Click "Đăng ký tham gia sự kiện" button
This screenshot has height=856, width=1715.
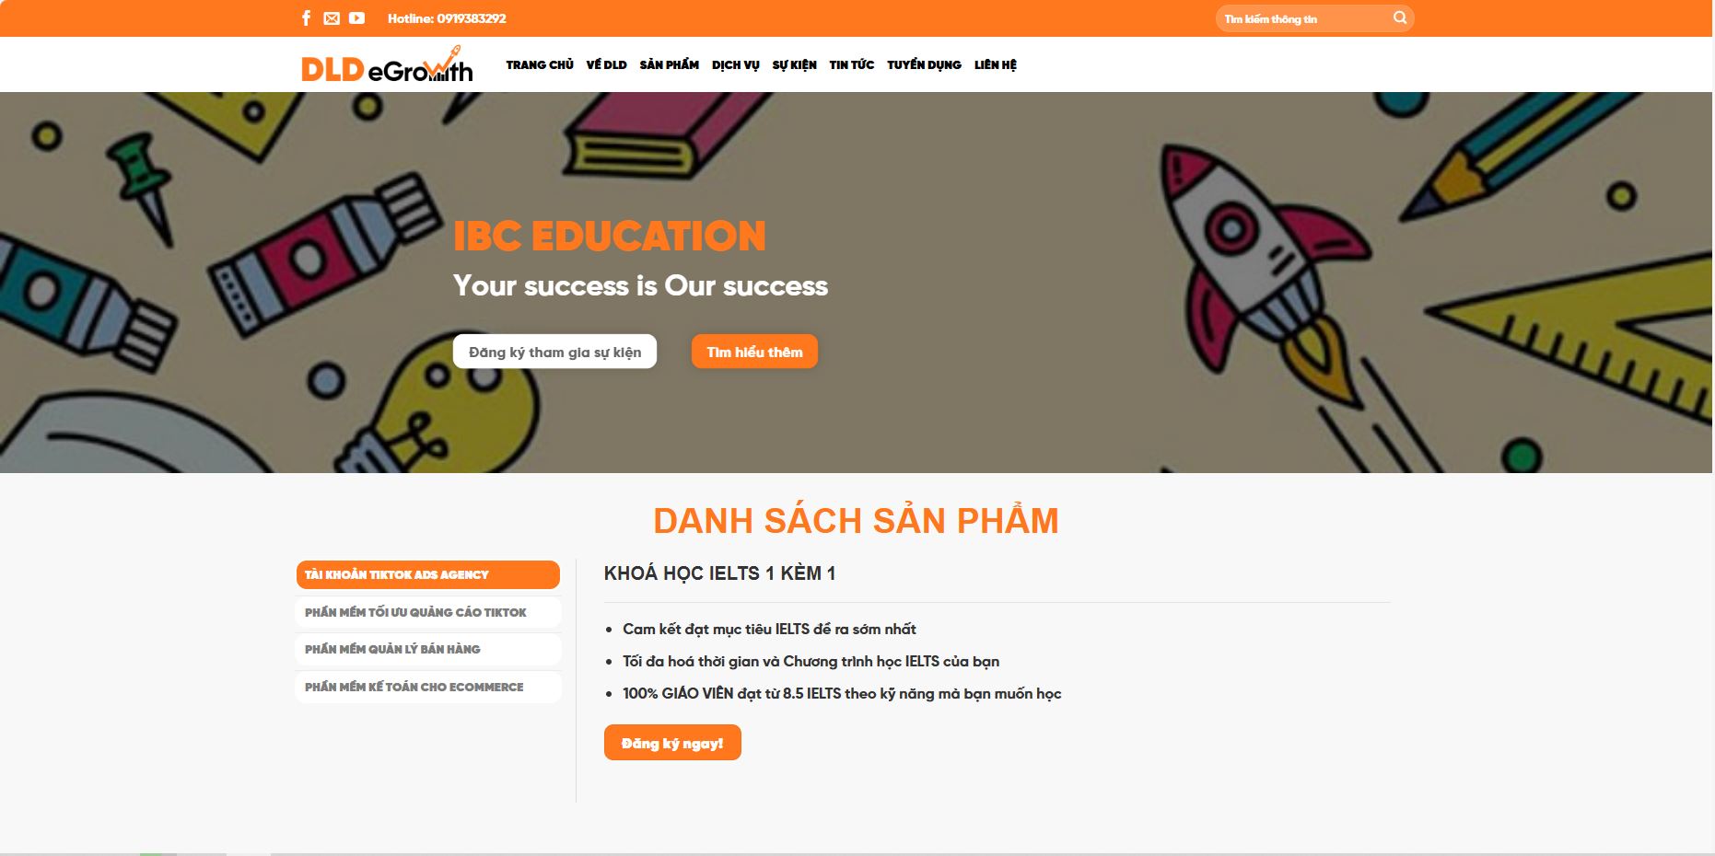554,352
